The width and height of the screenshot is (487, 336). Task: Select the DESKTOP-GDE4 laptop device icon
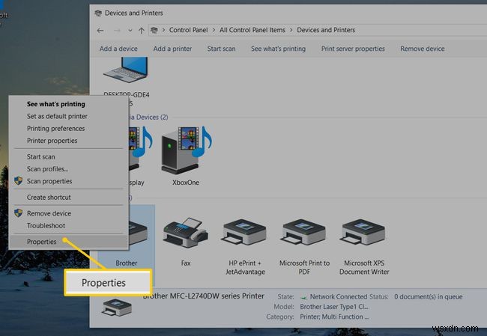[126, 70]
